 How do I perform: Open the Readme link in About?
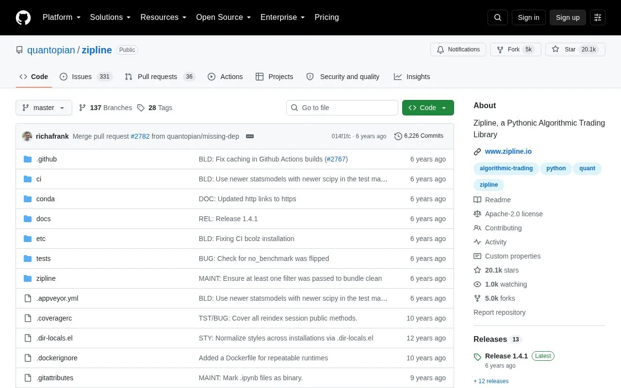(x=492, y=200)
